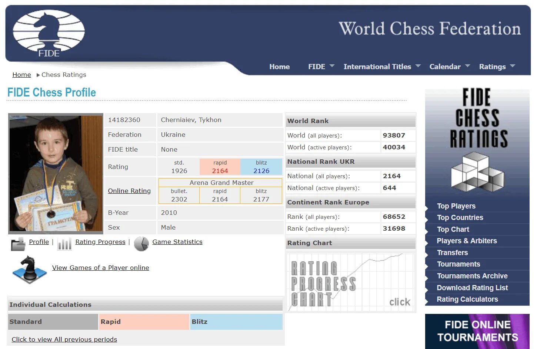
Task: Open the International Titles menu
Action: (x=377, y=67)
